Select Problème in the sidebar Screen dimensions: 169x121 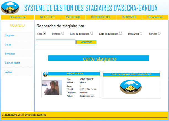[x=10, y=54]
